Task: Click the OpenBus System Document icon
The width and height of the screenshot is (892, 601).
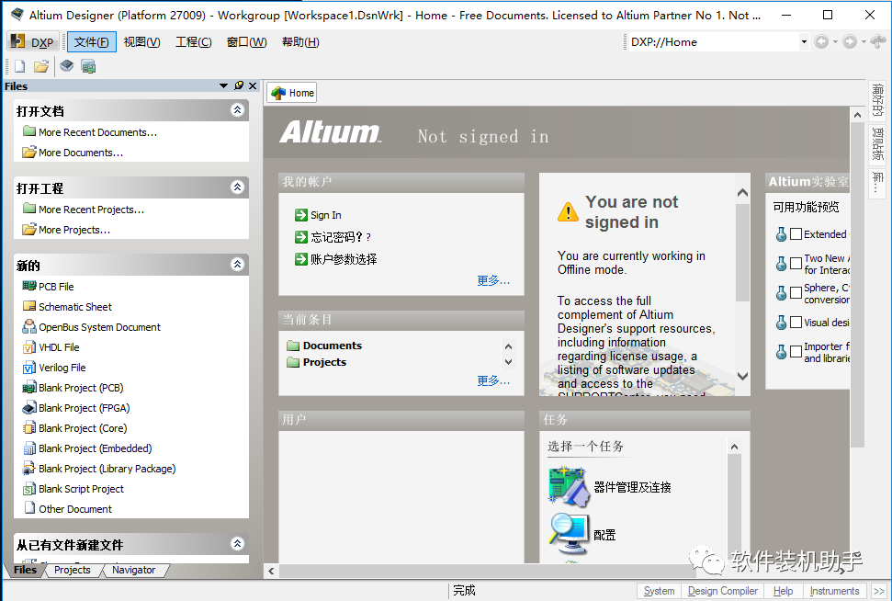Action: 29,326
